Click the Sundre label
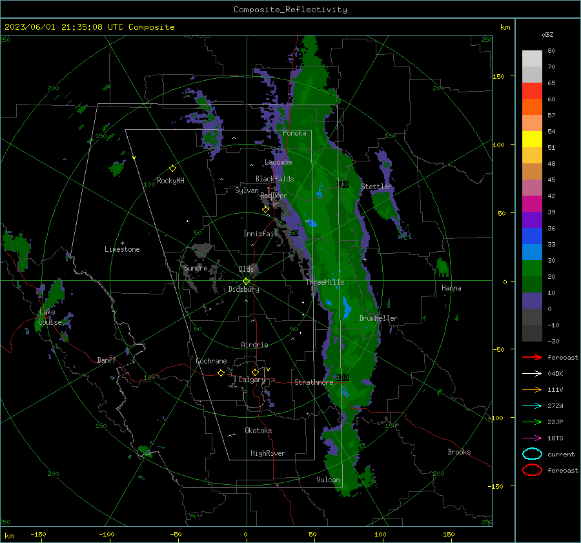The image size is (581, 543). (196, 268)
